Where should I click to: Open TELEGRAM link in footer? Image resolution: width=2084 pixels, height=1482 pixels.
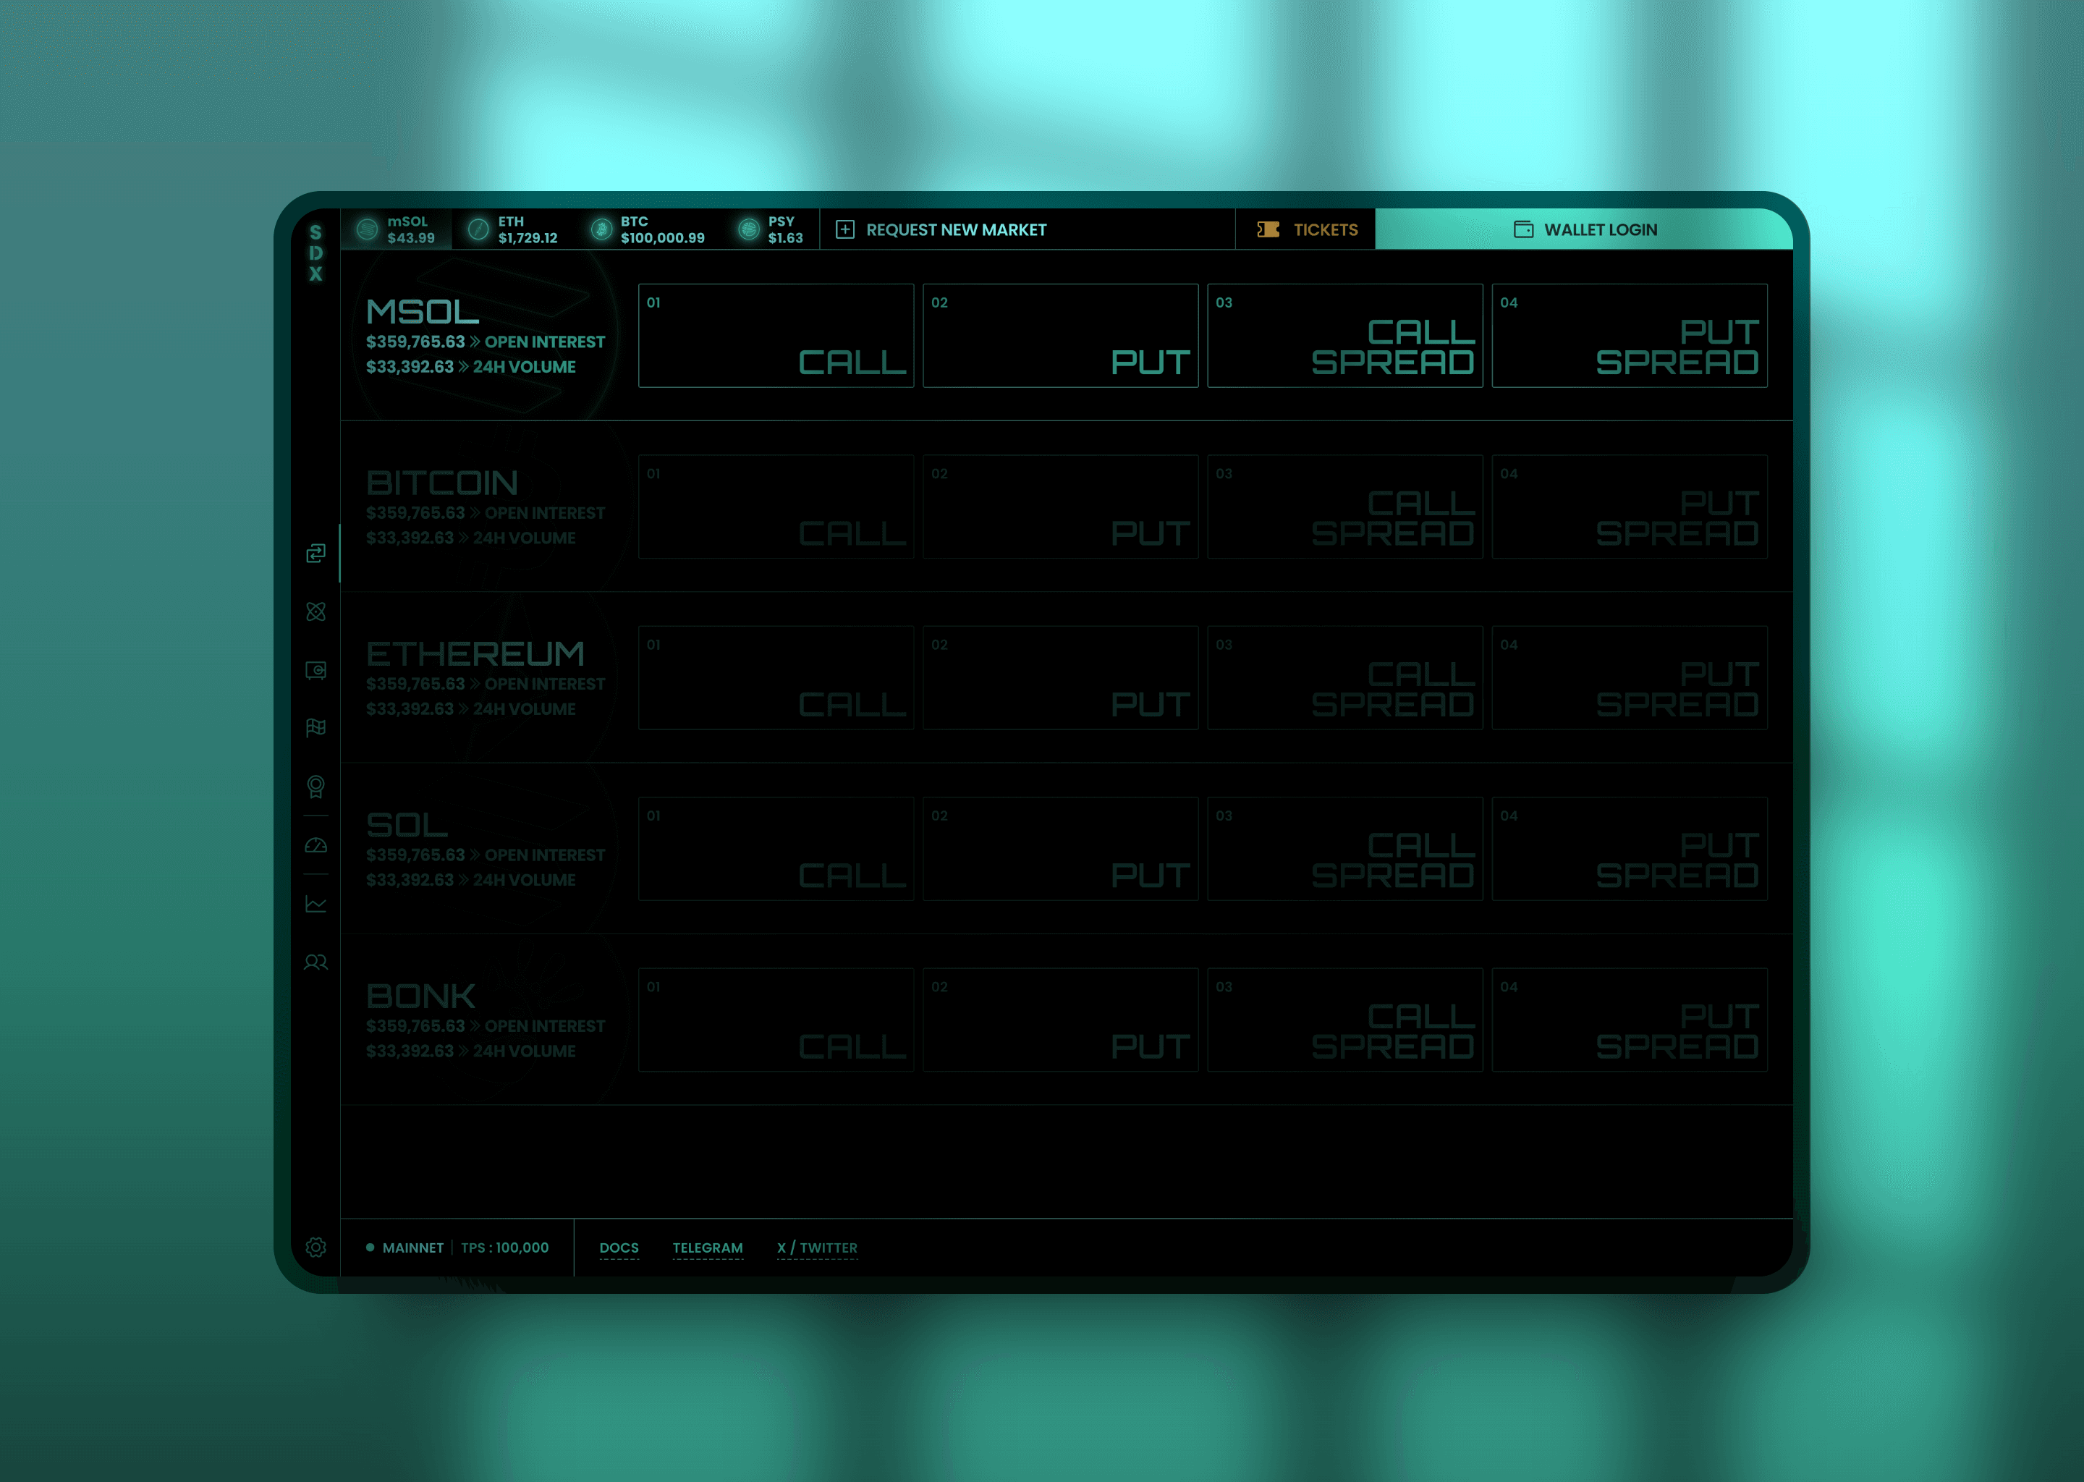(x=707, y=1248)
